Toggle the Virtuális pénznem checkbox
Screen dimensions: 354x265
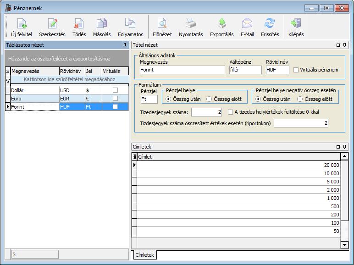point(296,70)
